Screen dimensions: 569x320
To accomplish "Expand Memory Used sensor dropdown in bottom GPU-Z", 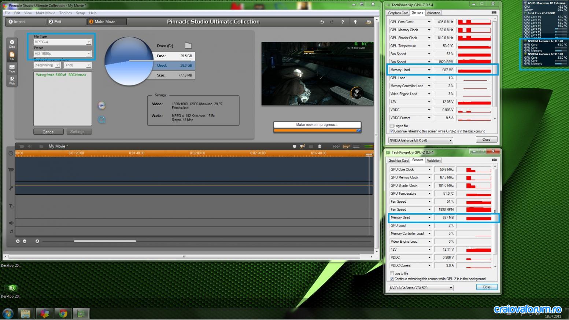I will [x=429, y=218].
